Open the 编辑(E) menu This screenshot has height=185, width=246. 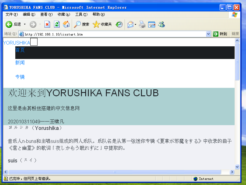coord(29,14)
